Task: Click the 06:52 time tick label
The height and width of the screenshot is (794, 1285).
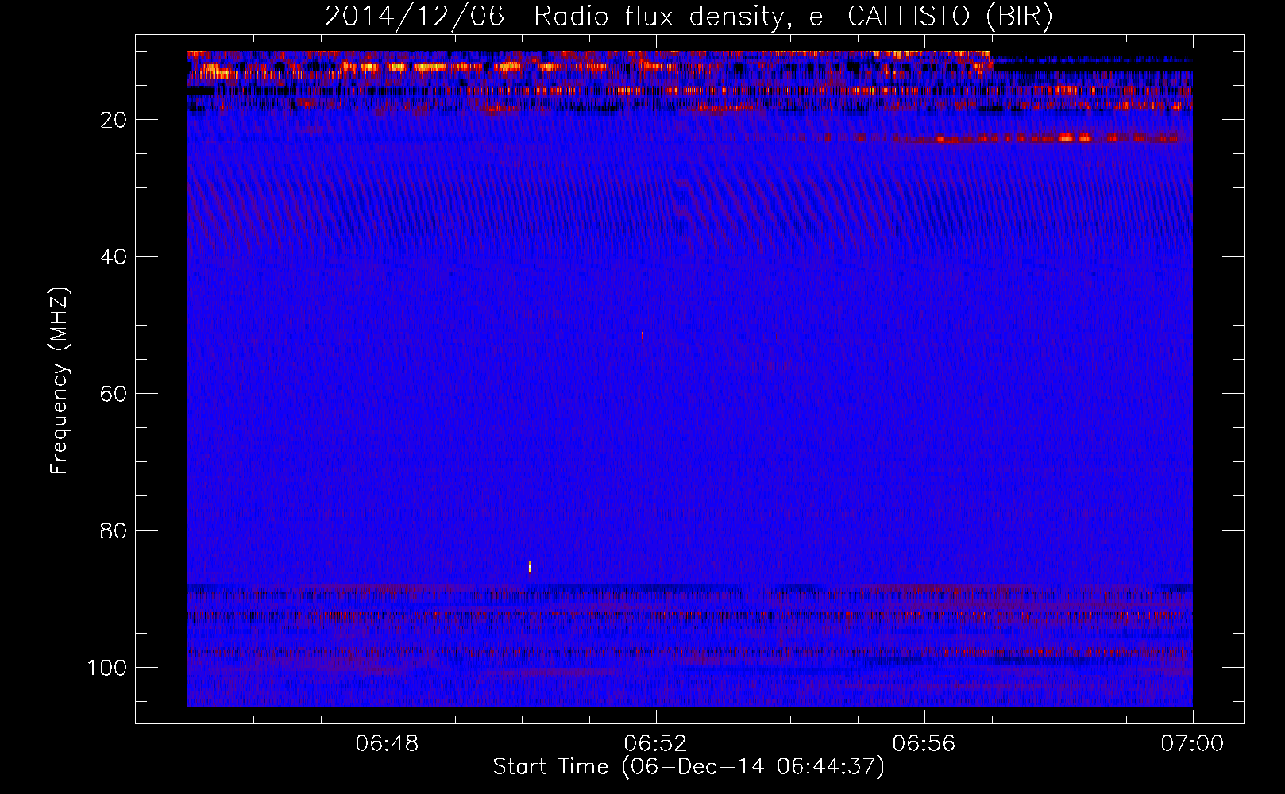Action: click(656, 744)
